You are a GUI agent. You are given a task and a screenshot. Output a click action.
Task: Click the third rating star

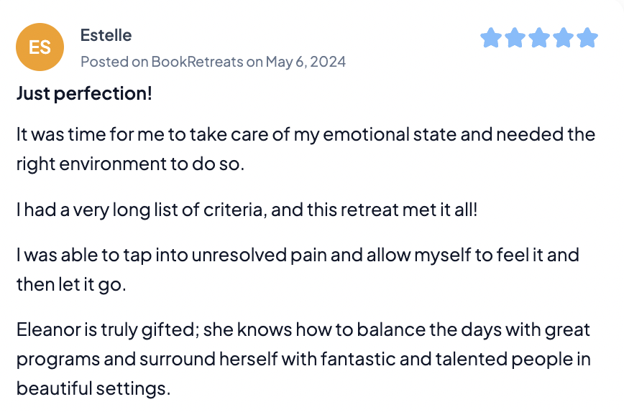(538, 38)
